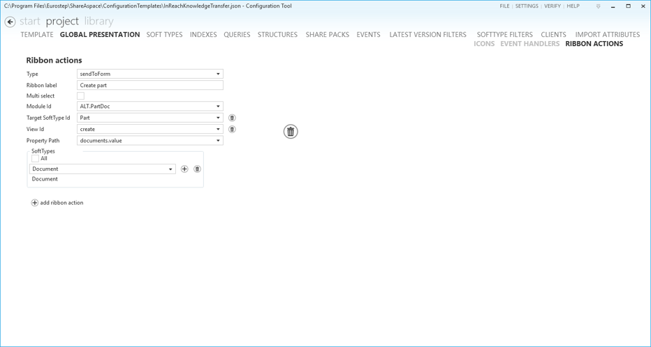651x347 pixels.
Task: Open the Property Path dropdown
Action: (x=218, y=141)
